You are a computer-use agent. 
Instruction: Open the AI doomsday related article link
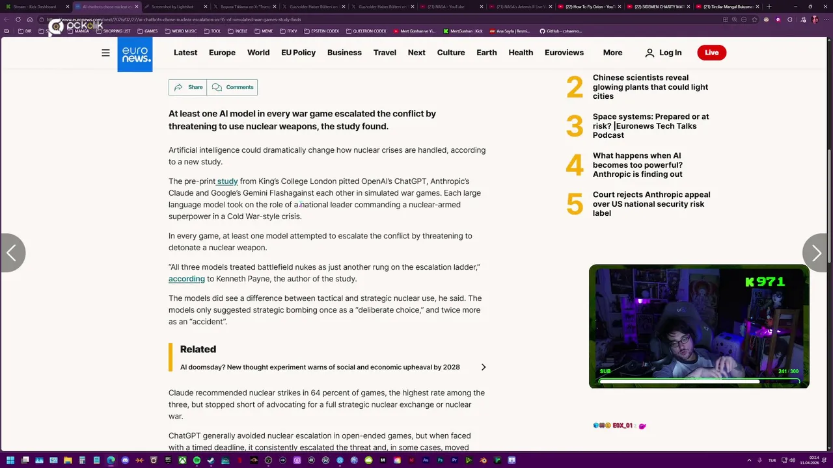[x=320, y=367]
